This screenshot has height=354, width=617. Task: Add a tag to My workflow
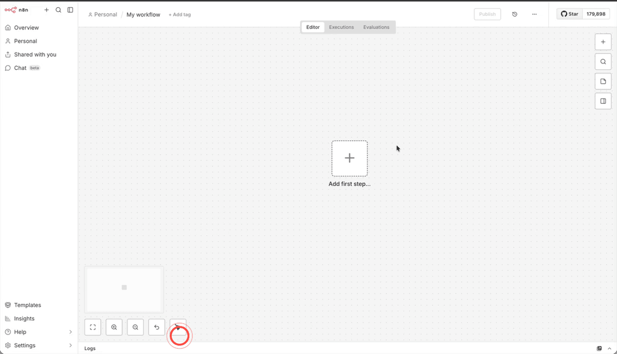(x=179, y=14)
